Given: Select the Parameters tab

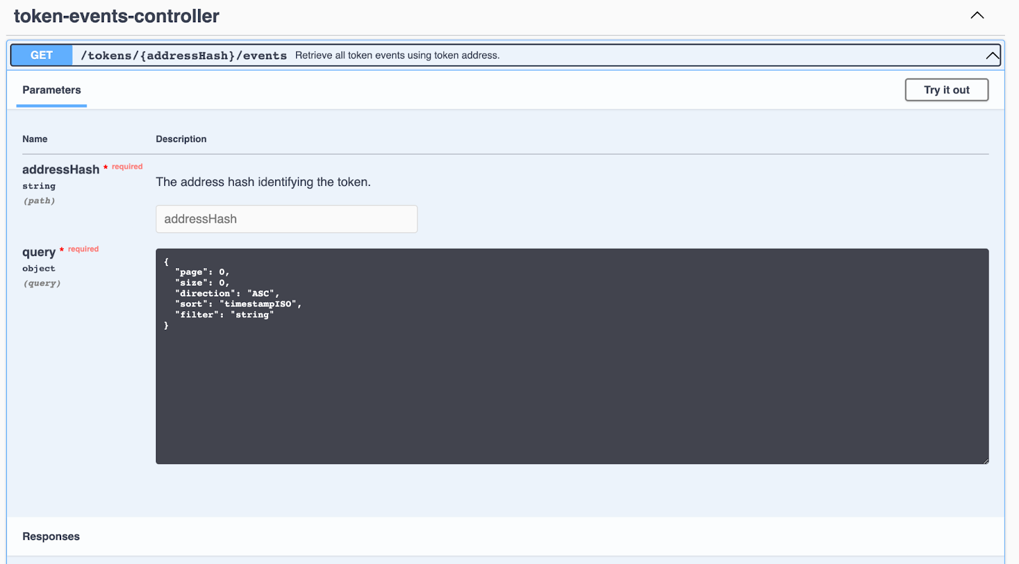Looking at the screenshot, I should click(x=52, y=90).
